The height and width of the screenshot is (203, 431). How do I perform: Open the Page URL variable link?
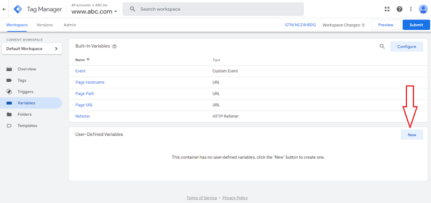pyautogui.click(x=84, y=105)
